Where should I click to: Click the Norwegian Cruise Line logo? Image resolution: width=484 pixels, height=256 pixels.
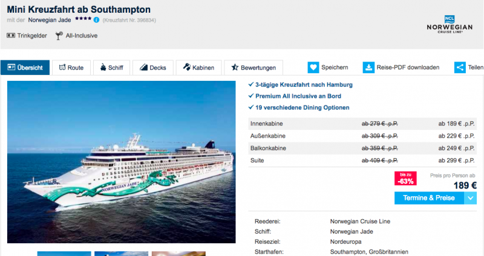click(450, 24)
